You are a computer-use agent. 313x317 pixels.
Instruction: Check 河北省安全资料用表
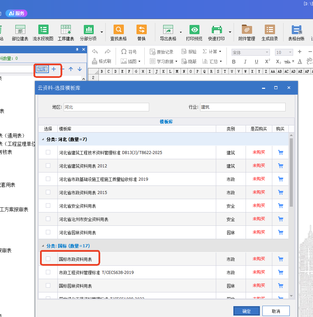click(48, 206)
